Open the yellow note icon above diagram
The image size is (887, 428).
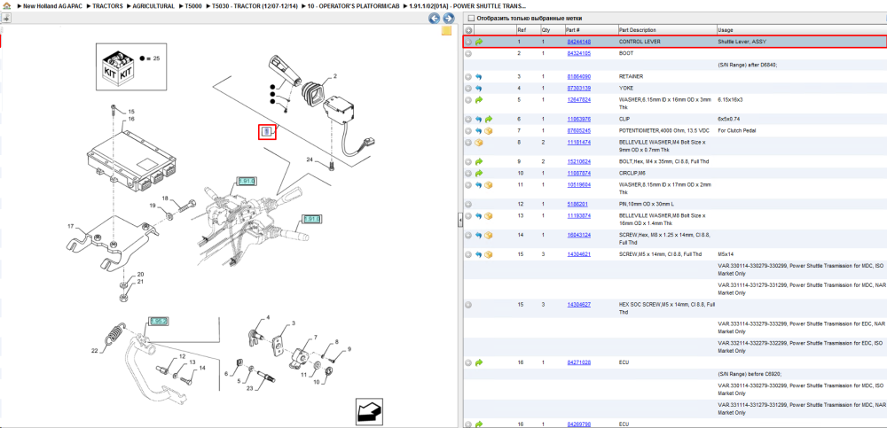tap(446, 30)
